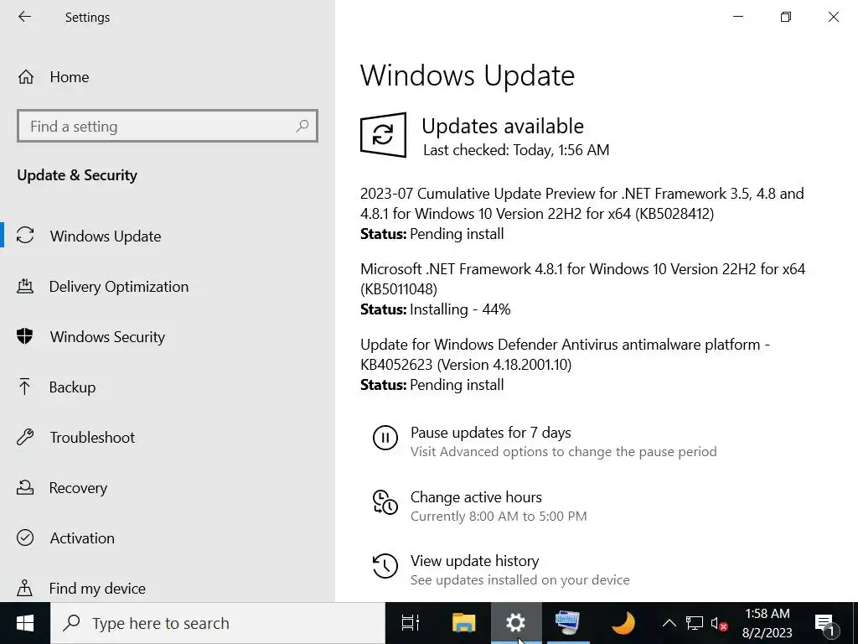Open the Windows Start menu

coord(25,623)
